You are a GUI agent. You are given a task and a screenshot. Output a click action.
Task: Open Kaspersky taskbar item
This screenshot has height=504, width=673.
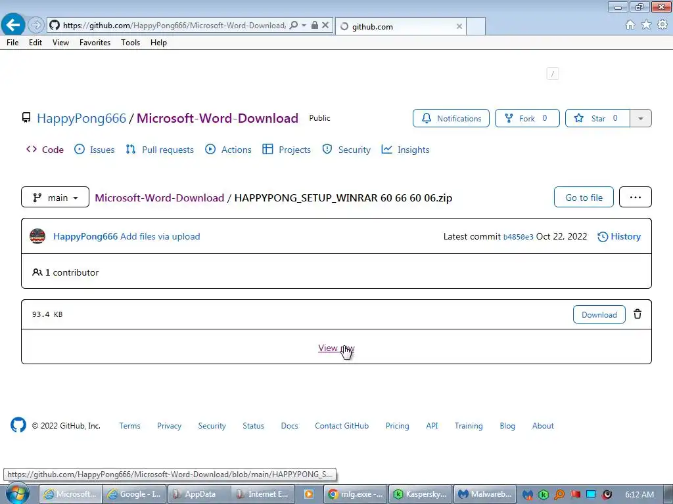coord(421,494)
